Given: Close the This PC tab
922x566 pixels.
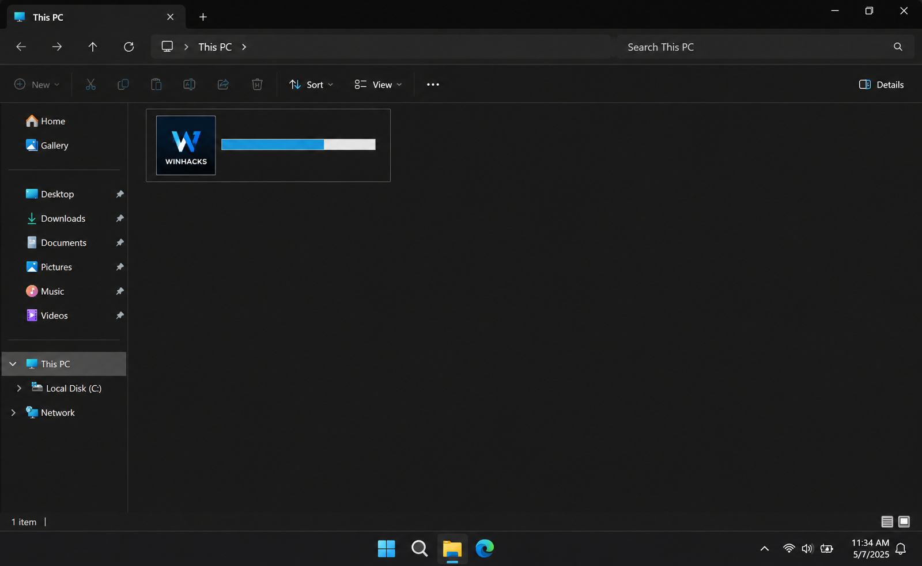Looking at the screenshot, I should coord(170,17).
